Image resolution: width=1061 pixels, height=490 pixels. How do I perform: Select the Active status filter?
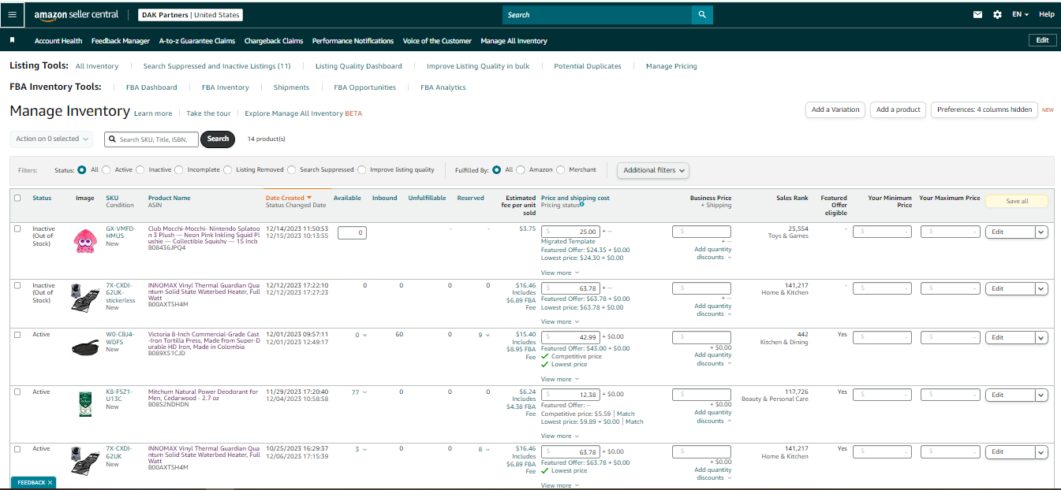pyautogui.click(x=107, y=169)
